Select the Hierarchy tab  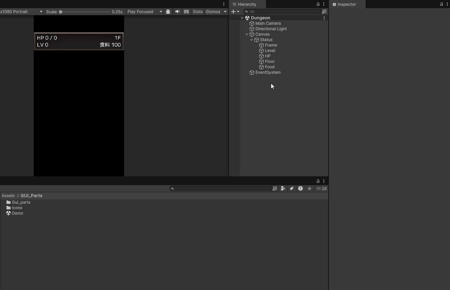tap(247, 4)
